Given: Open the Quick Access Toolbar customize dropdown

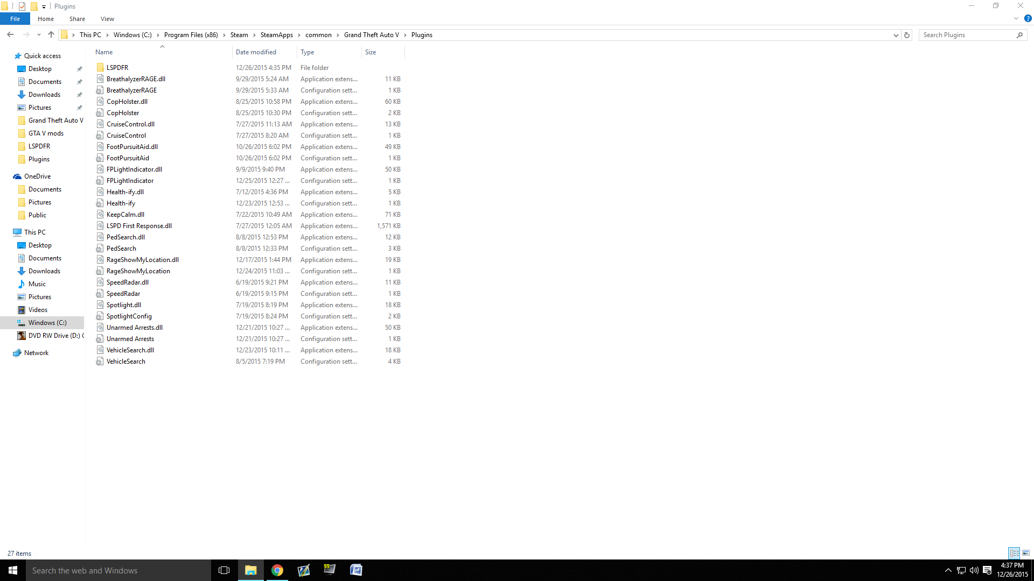Looking at the screenshot, I should pyautogui.click(x=44, y=6).
